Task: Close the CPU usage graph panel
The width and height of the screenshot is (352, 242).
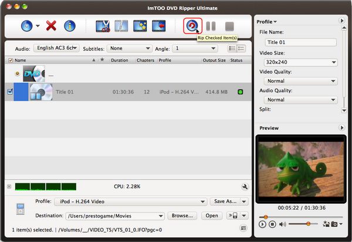Action: point(9,187)
